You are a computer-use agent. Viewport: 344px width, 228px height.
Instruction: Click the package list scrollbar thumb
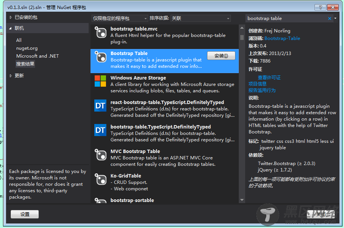click(242, 37)
